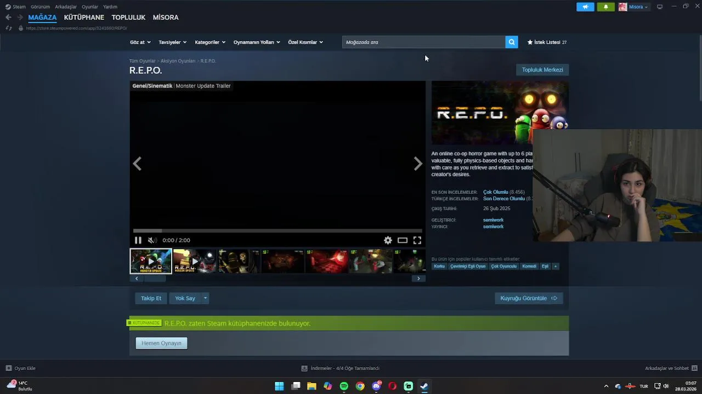The image size is (702, 394).
Task: Open the KÜTÜPHANE tab
Action: click(84, 18)
